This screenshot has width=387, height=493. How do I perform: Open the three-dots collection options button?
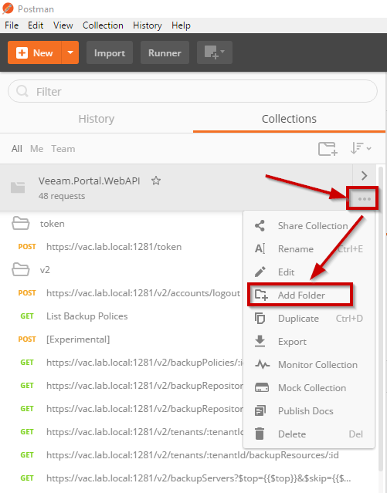pos(365,199)
